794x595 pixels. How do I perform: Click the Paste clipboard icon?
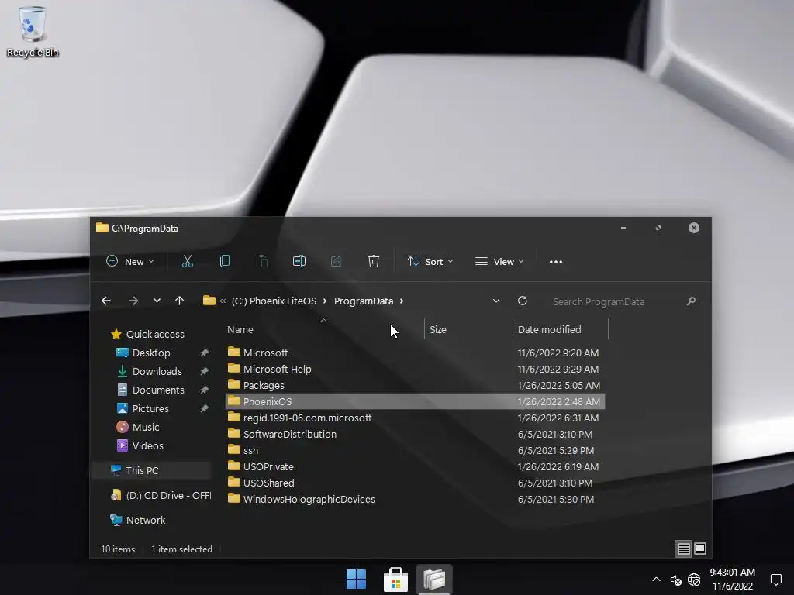point(262,261)
